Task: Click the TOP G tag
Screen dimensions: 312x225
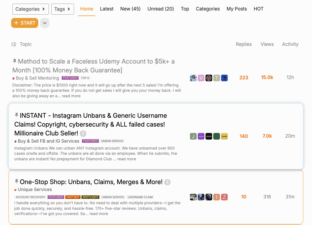Action: click(x=85, y=78)
